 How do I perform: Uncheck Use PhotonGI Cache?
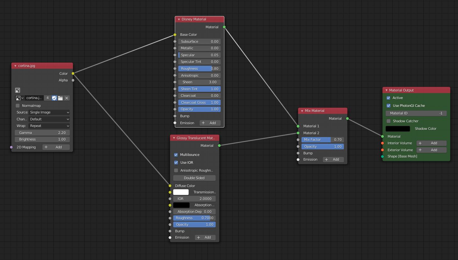[x=389, y=106]
